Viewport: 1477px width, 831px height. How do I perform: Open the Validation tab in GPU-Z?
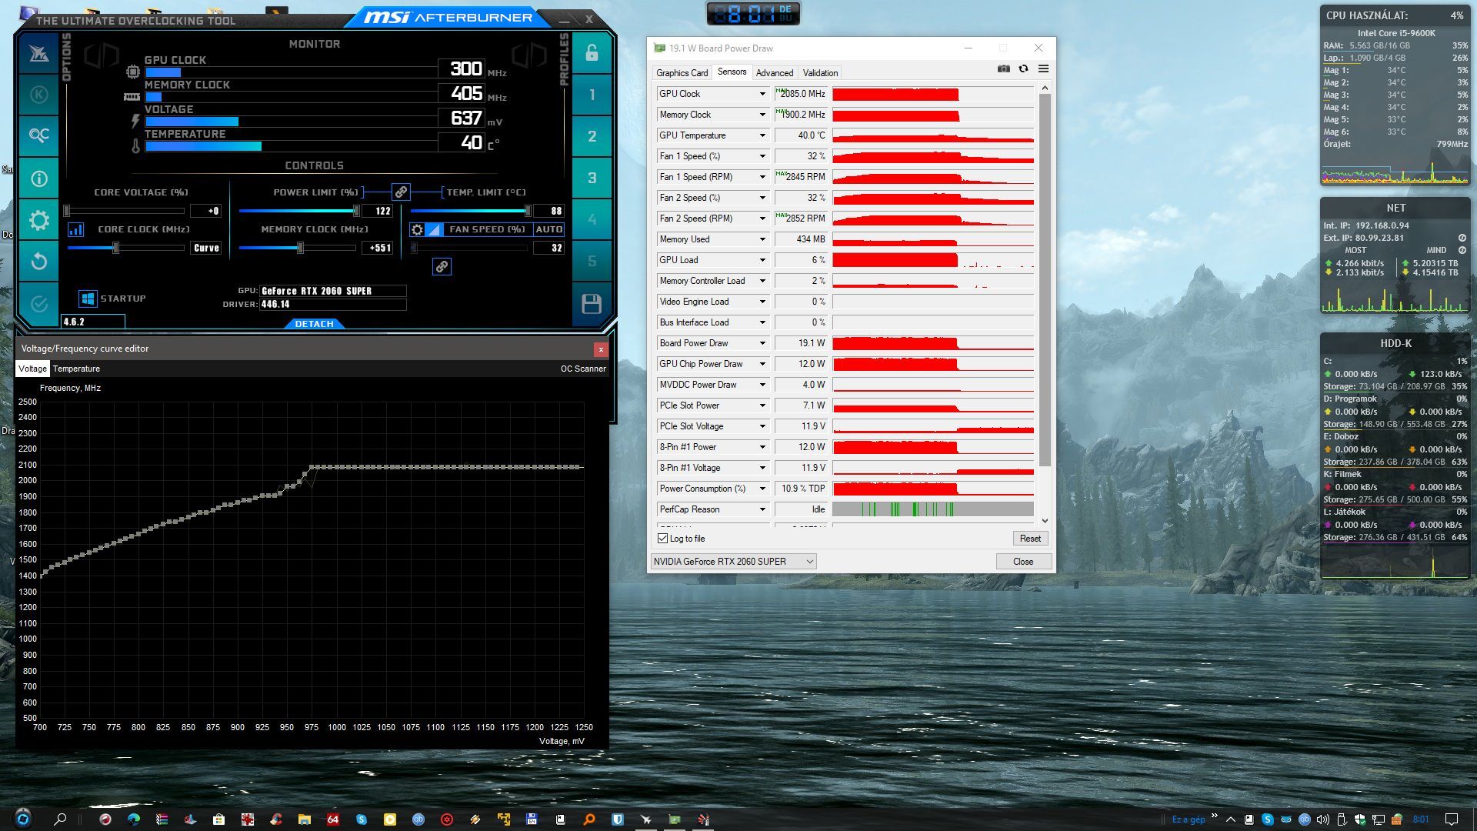point(820,73)
